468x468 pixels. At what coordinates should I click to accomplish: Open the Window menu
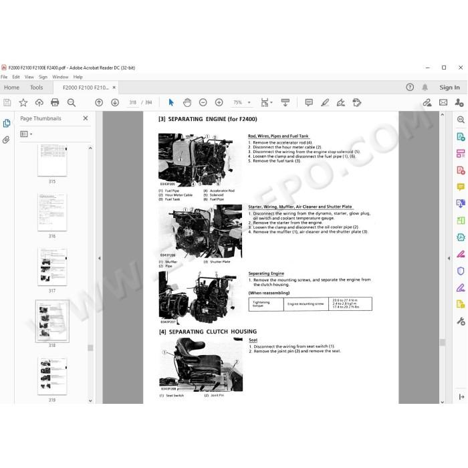click(60, 77)
